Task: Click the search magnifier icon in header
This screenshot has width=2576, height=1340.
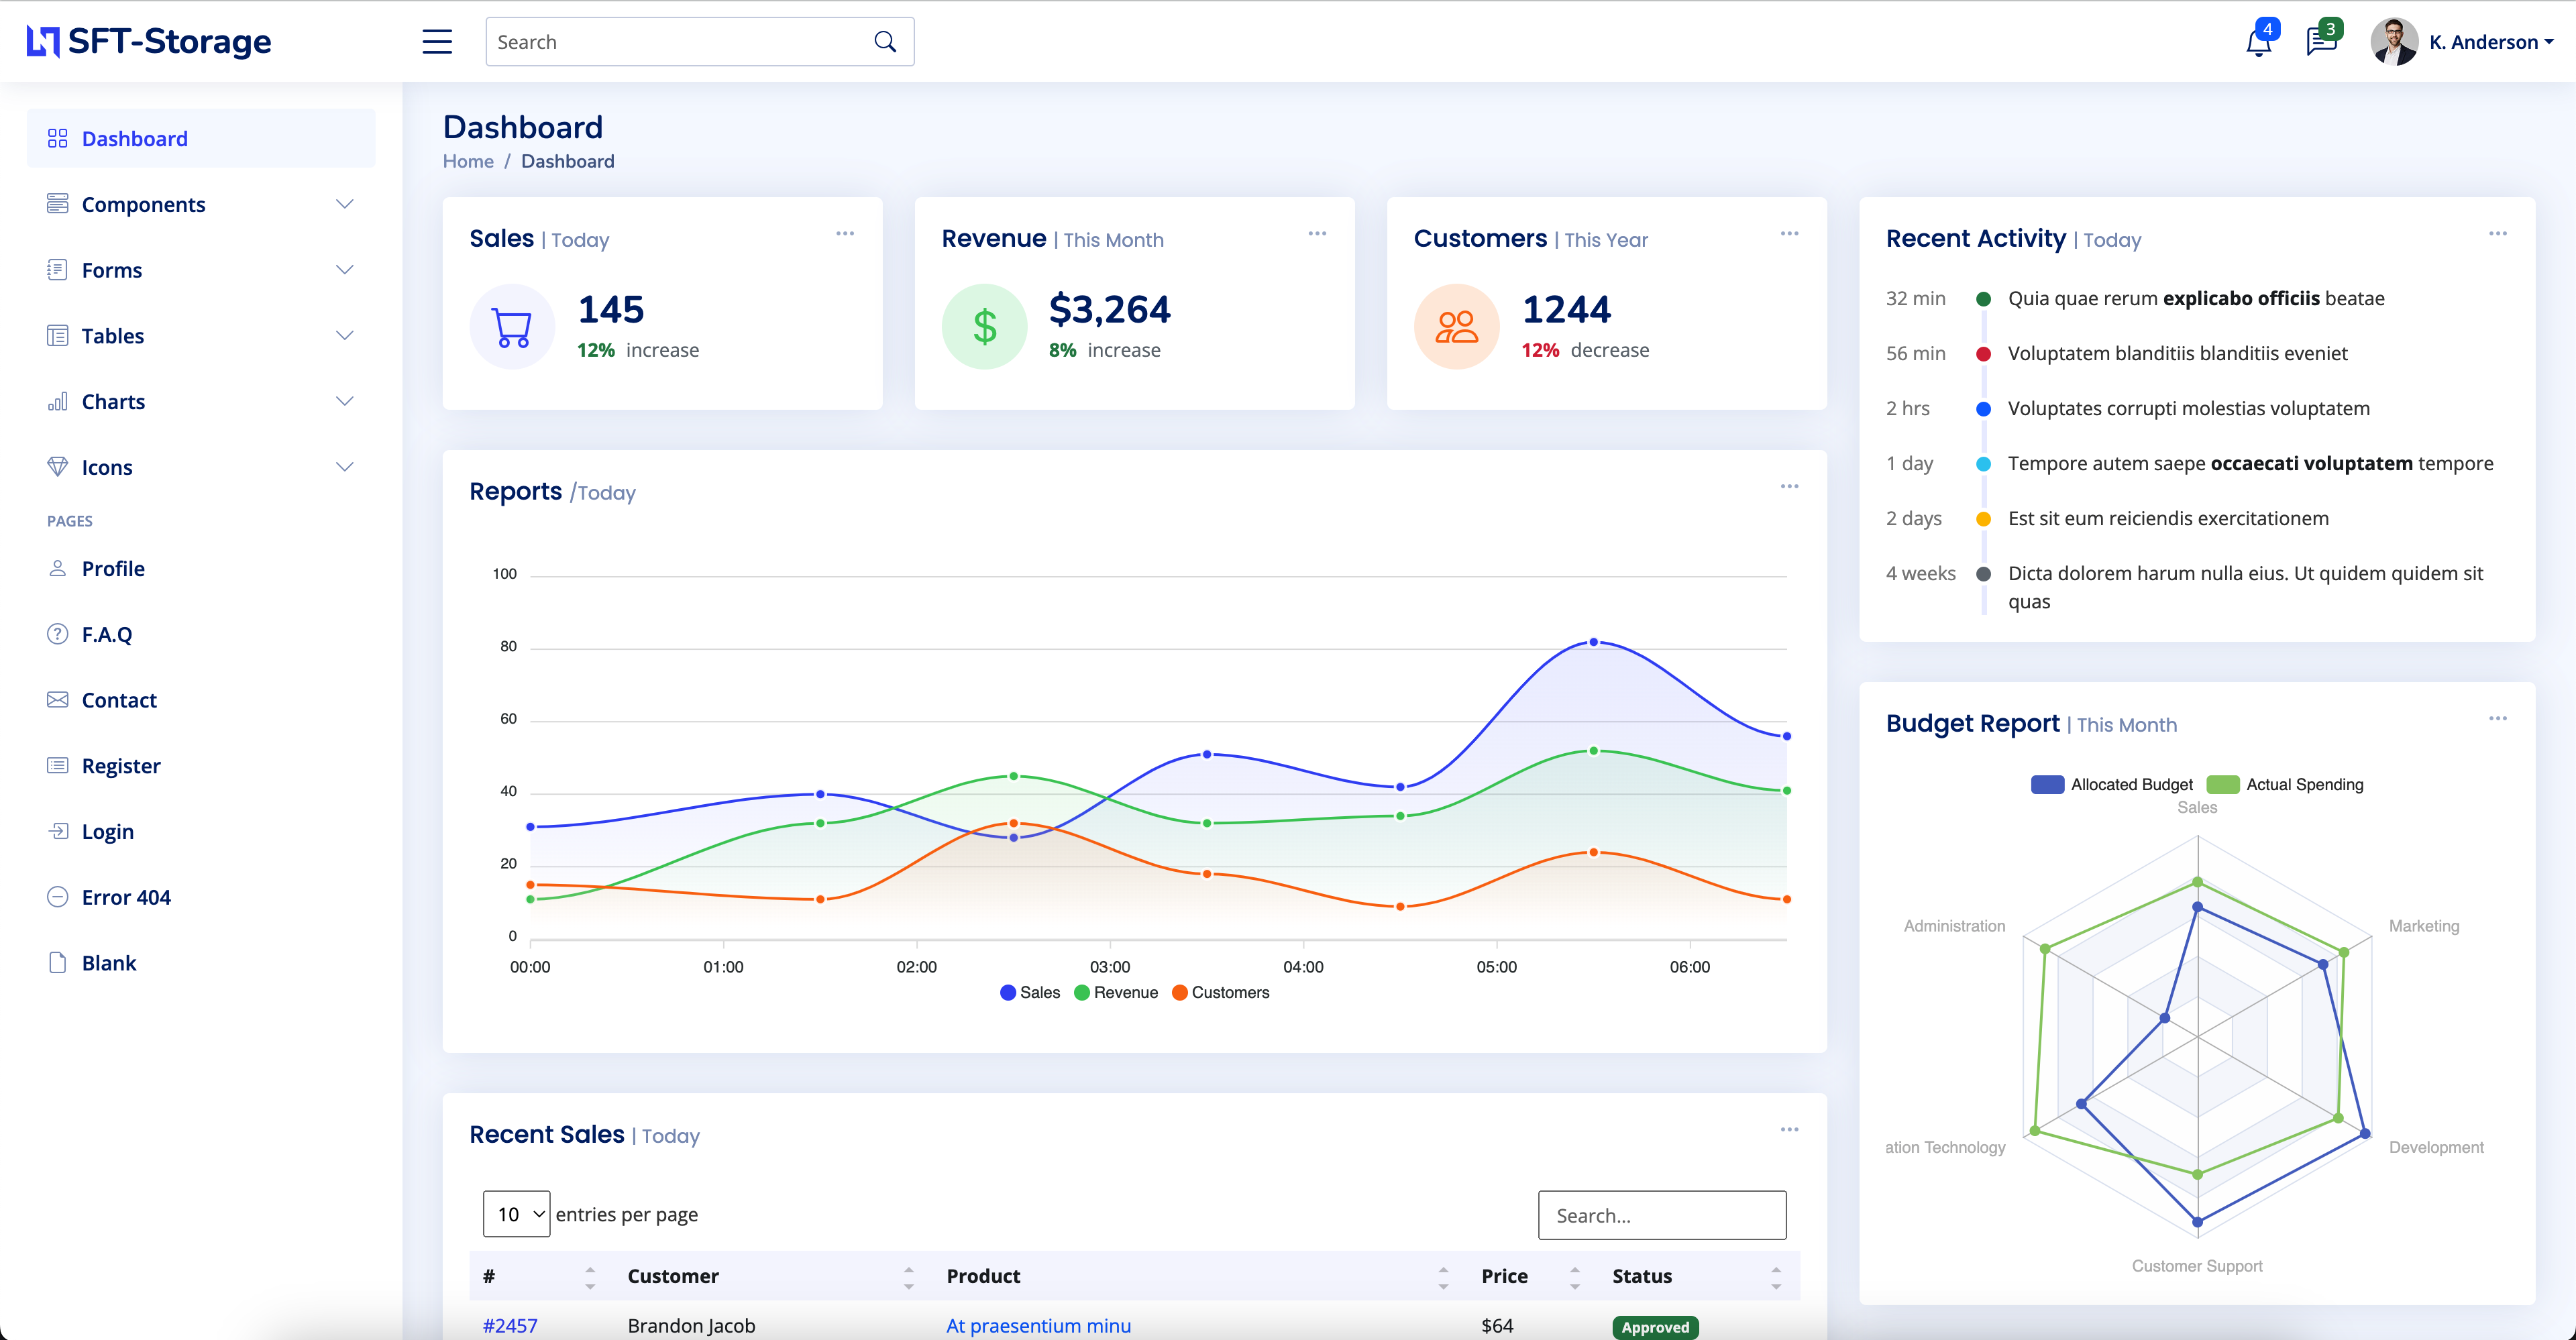Action: tap(885, 42)
